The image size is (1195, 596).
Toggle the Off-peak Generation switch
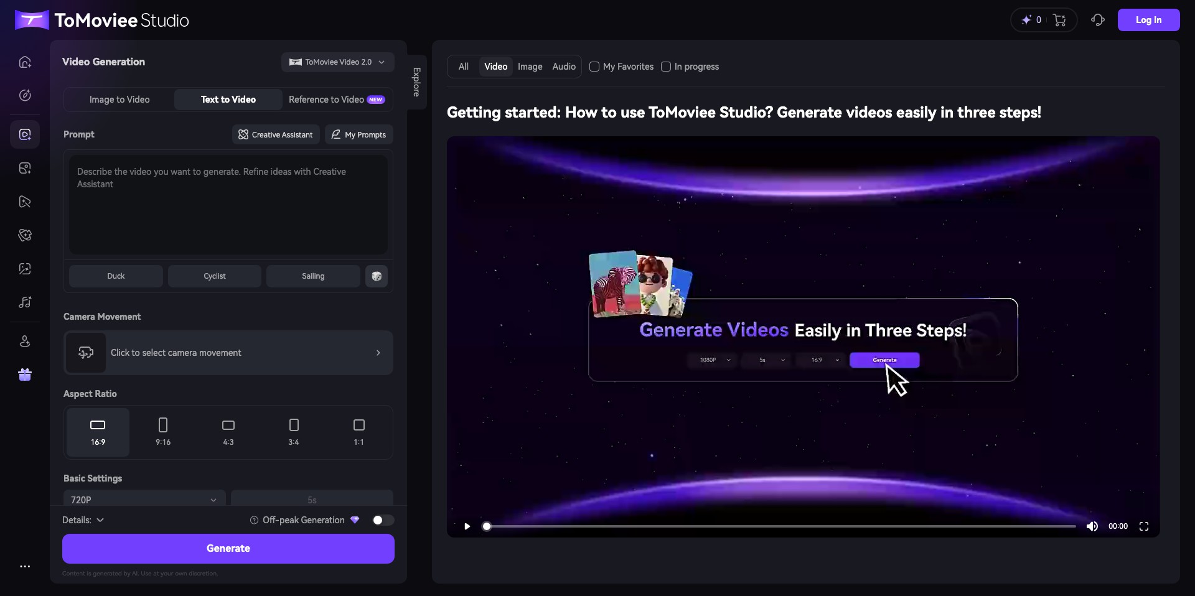point(383,520)
